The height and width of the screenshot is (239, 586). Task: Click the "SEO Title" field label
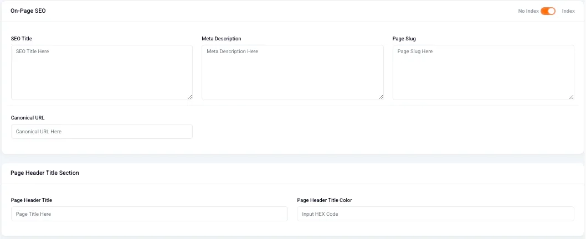point(22,39)
